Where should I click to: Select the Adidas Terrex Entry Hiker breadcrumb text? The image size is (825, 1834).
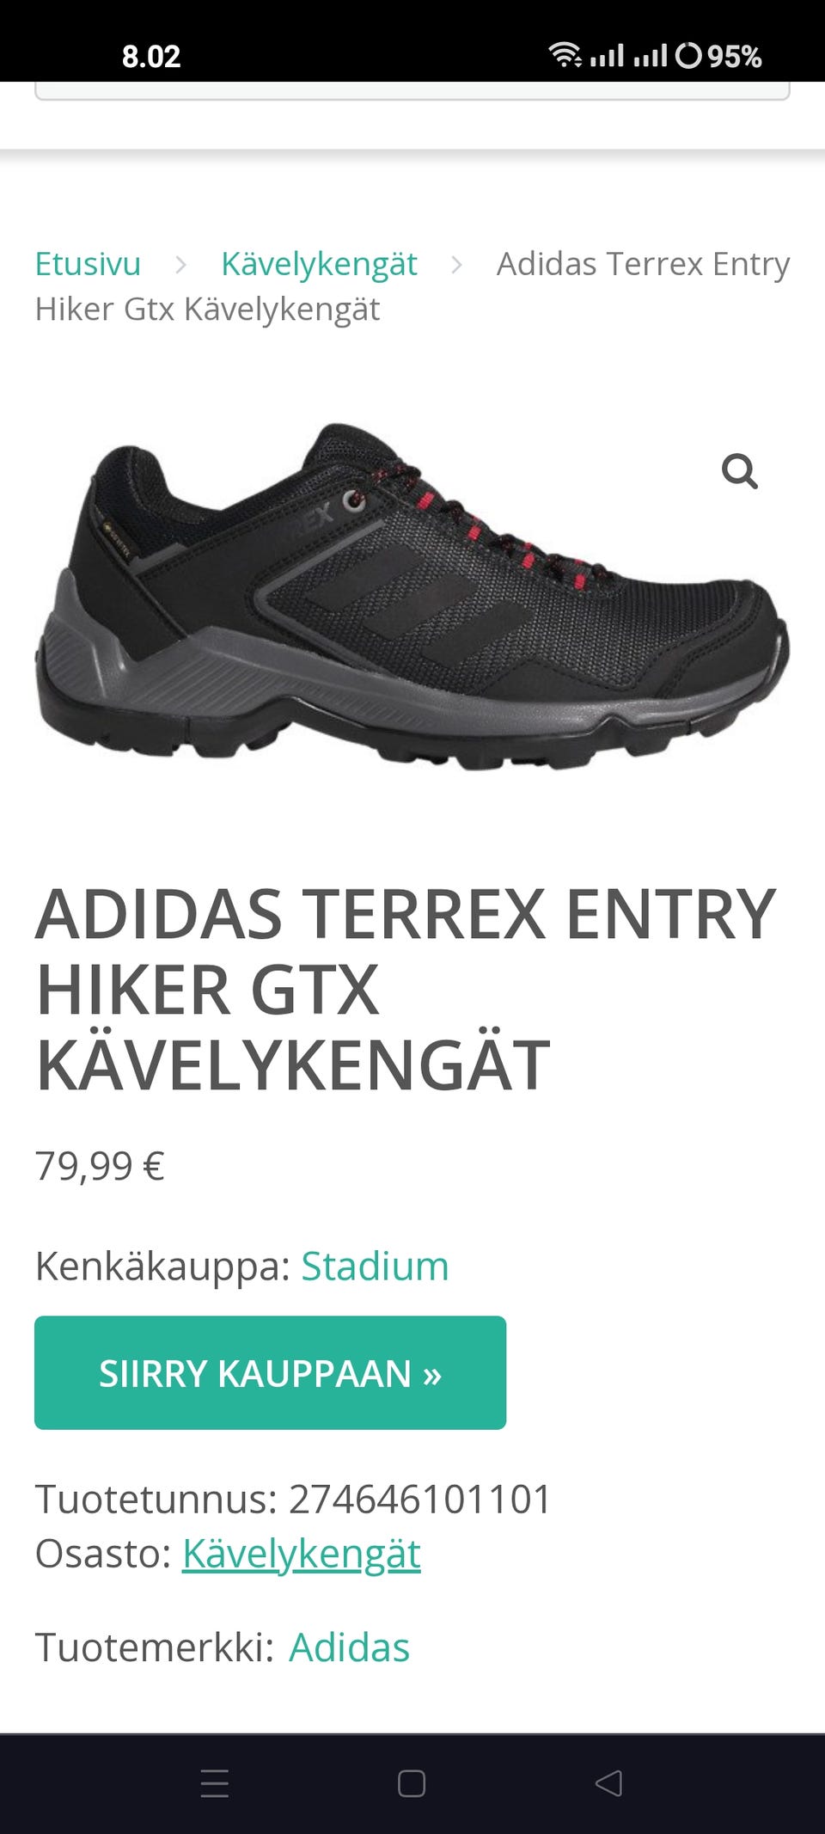412,286
